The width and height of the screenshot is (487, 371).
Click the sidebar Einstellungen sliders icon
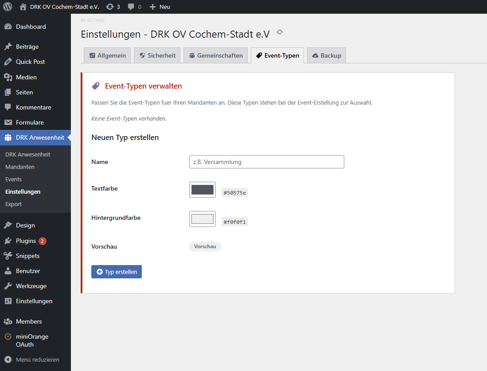pyautogui.click(x=8, y=301)
